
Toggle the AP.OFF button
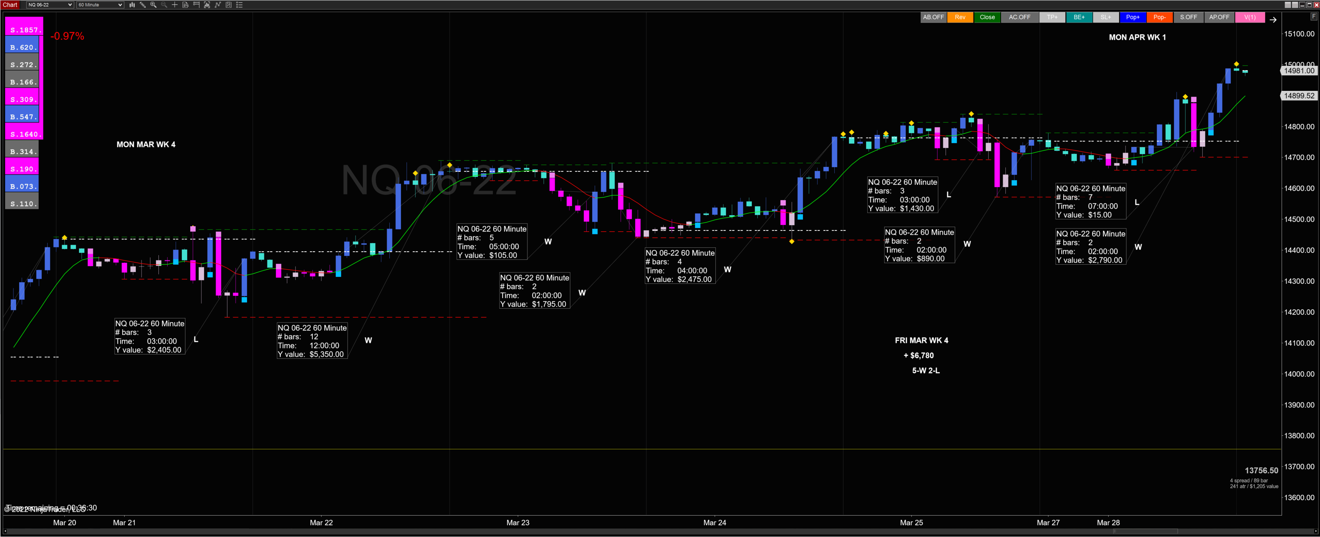tap(1219, 17)
